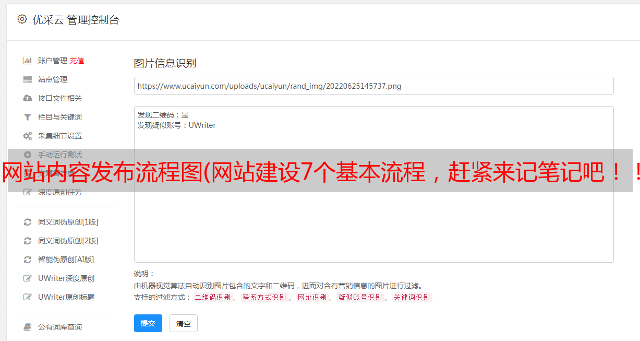Open UWriter深度原创 in sidebar
The image size is (640, 341).
tap(66, 278)
